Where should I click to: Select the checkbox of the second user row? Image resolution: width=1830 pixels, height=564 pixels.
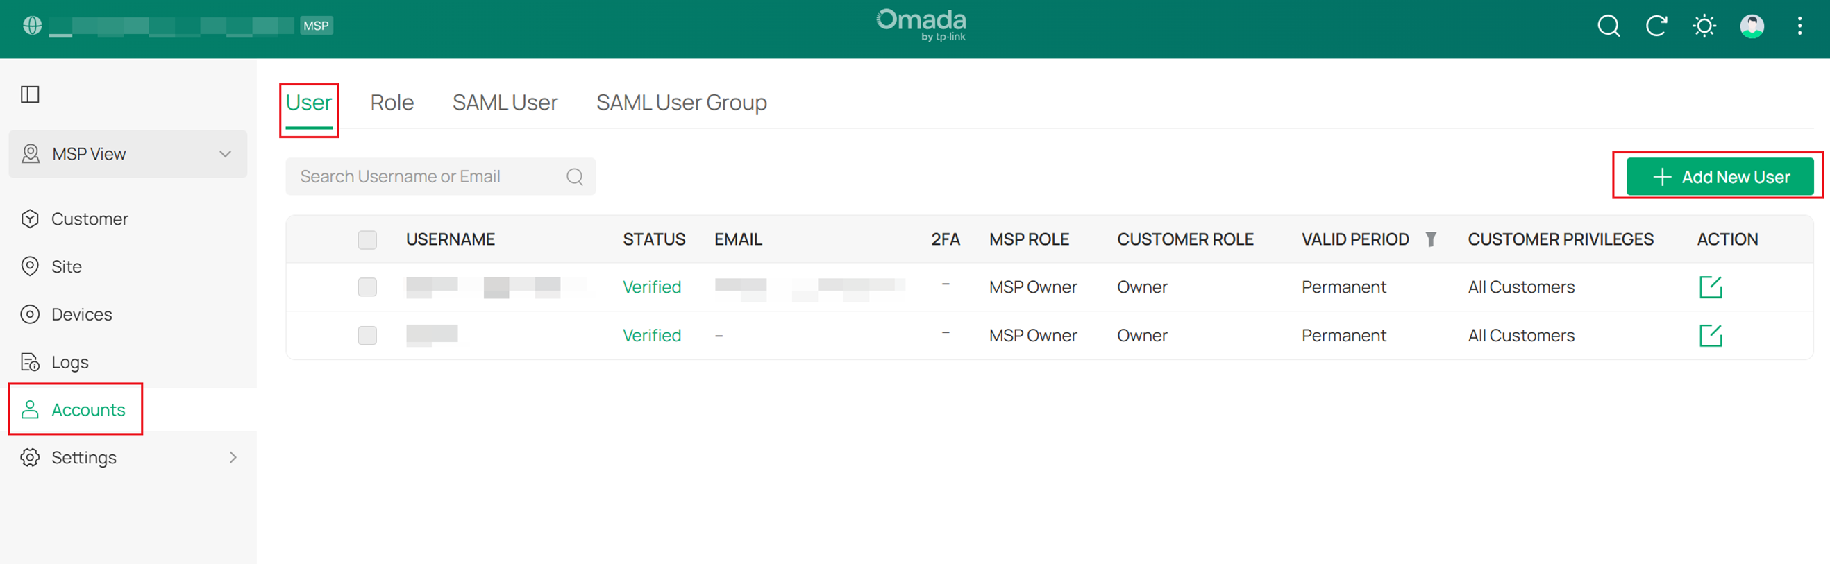pyautogui.click(x=367, y=335)
